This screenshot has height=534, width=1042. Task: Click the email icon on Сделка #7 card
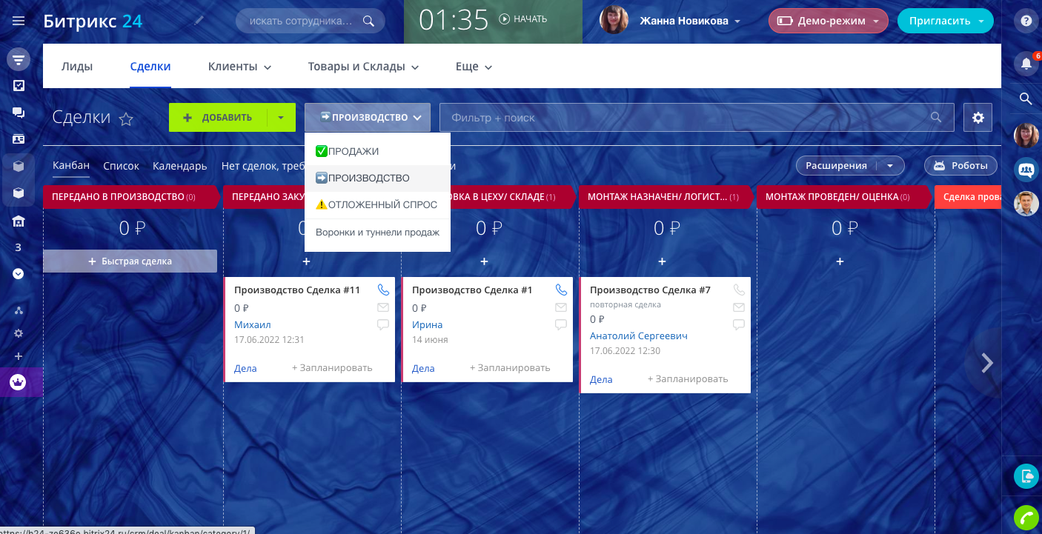(x=739, y=307)
